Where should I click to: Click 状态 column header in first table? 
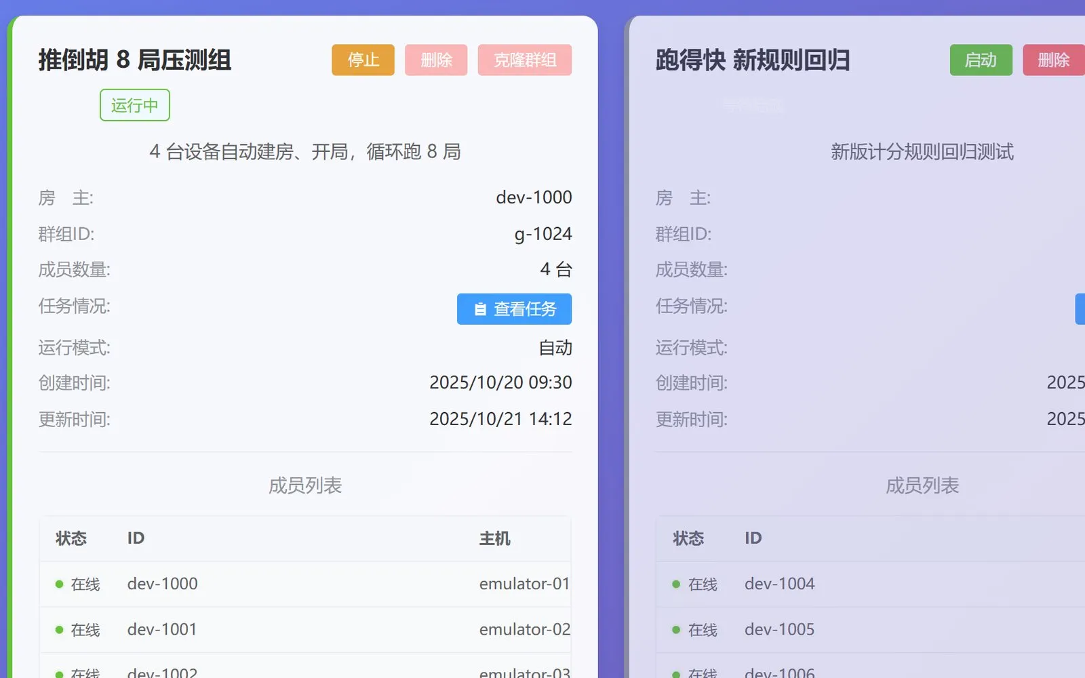71,538
